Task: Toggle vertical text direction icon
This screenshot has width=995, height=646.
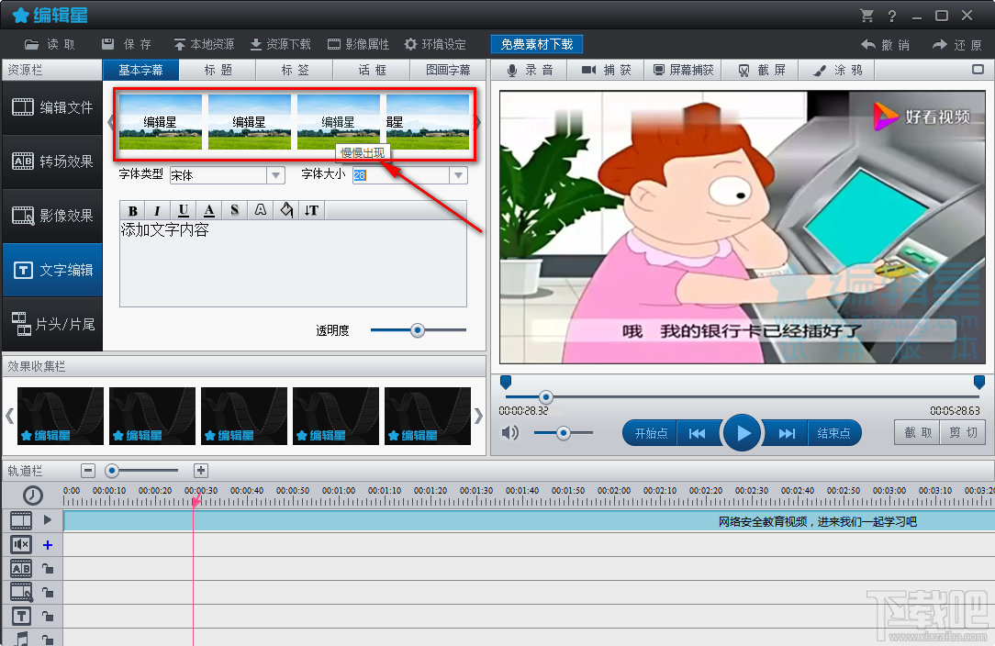Action: coord(311,211)
